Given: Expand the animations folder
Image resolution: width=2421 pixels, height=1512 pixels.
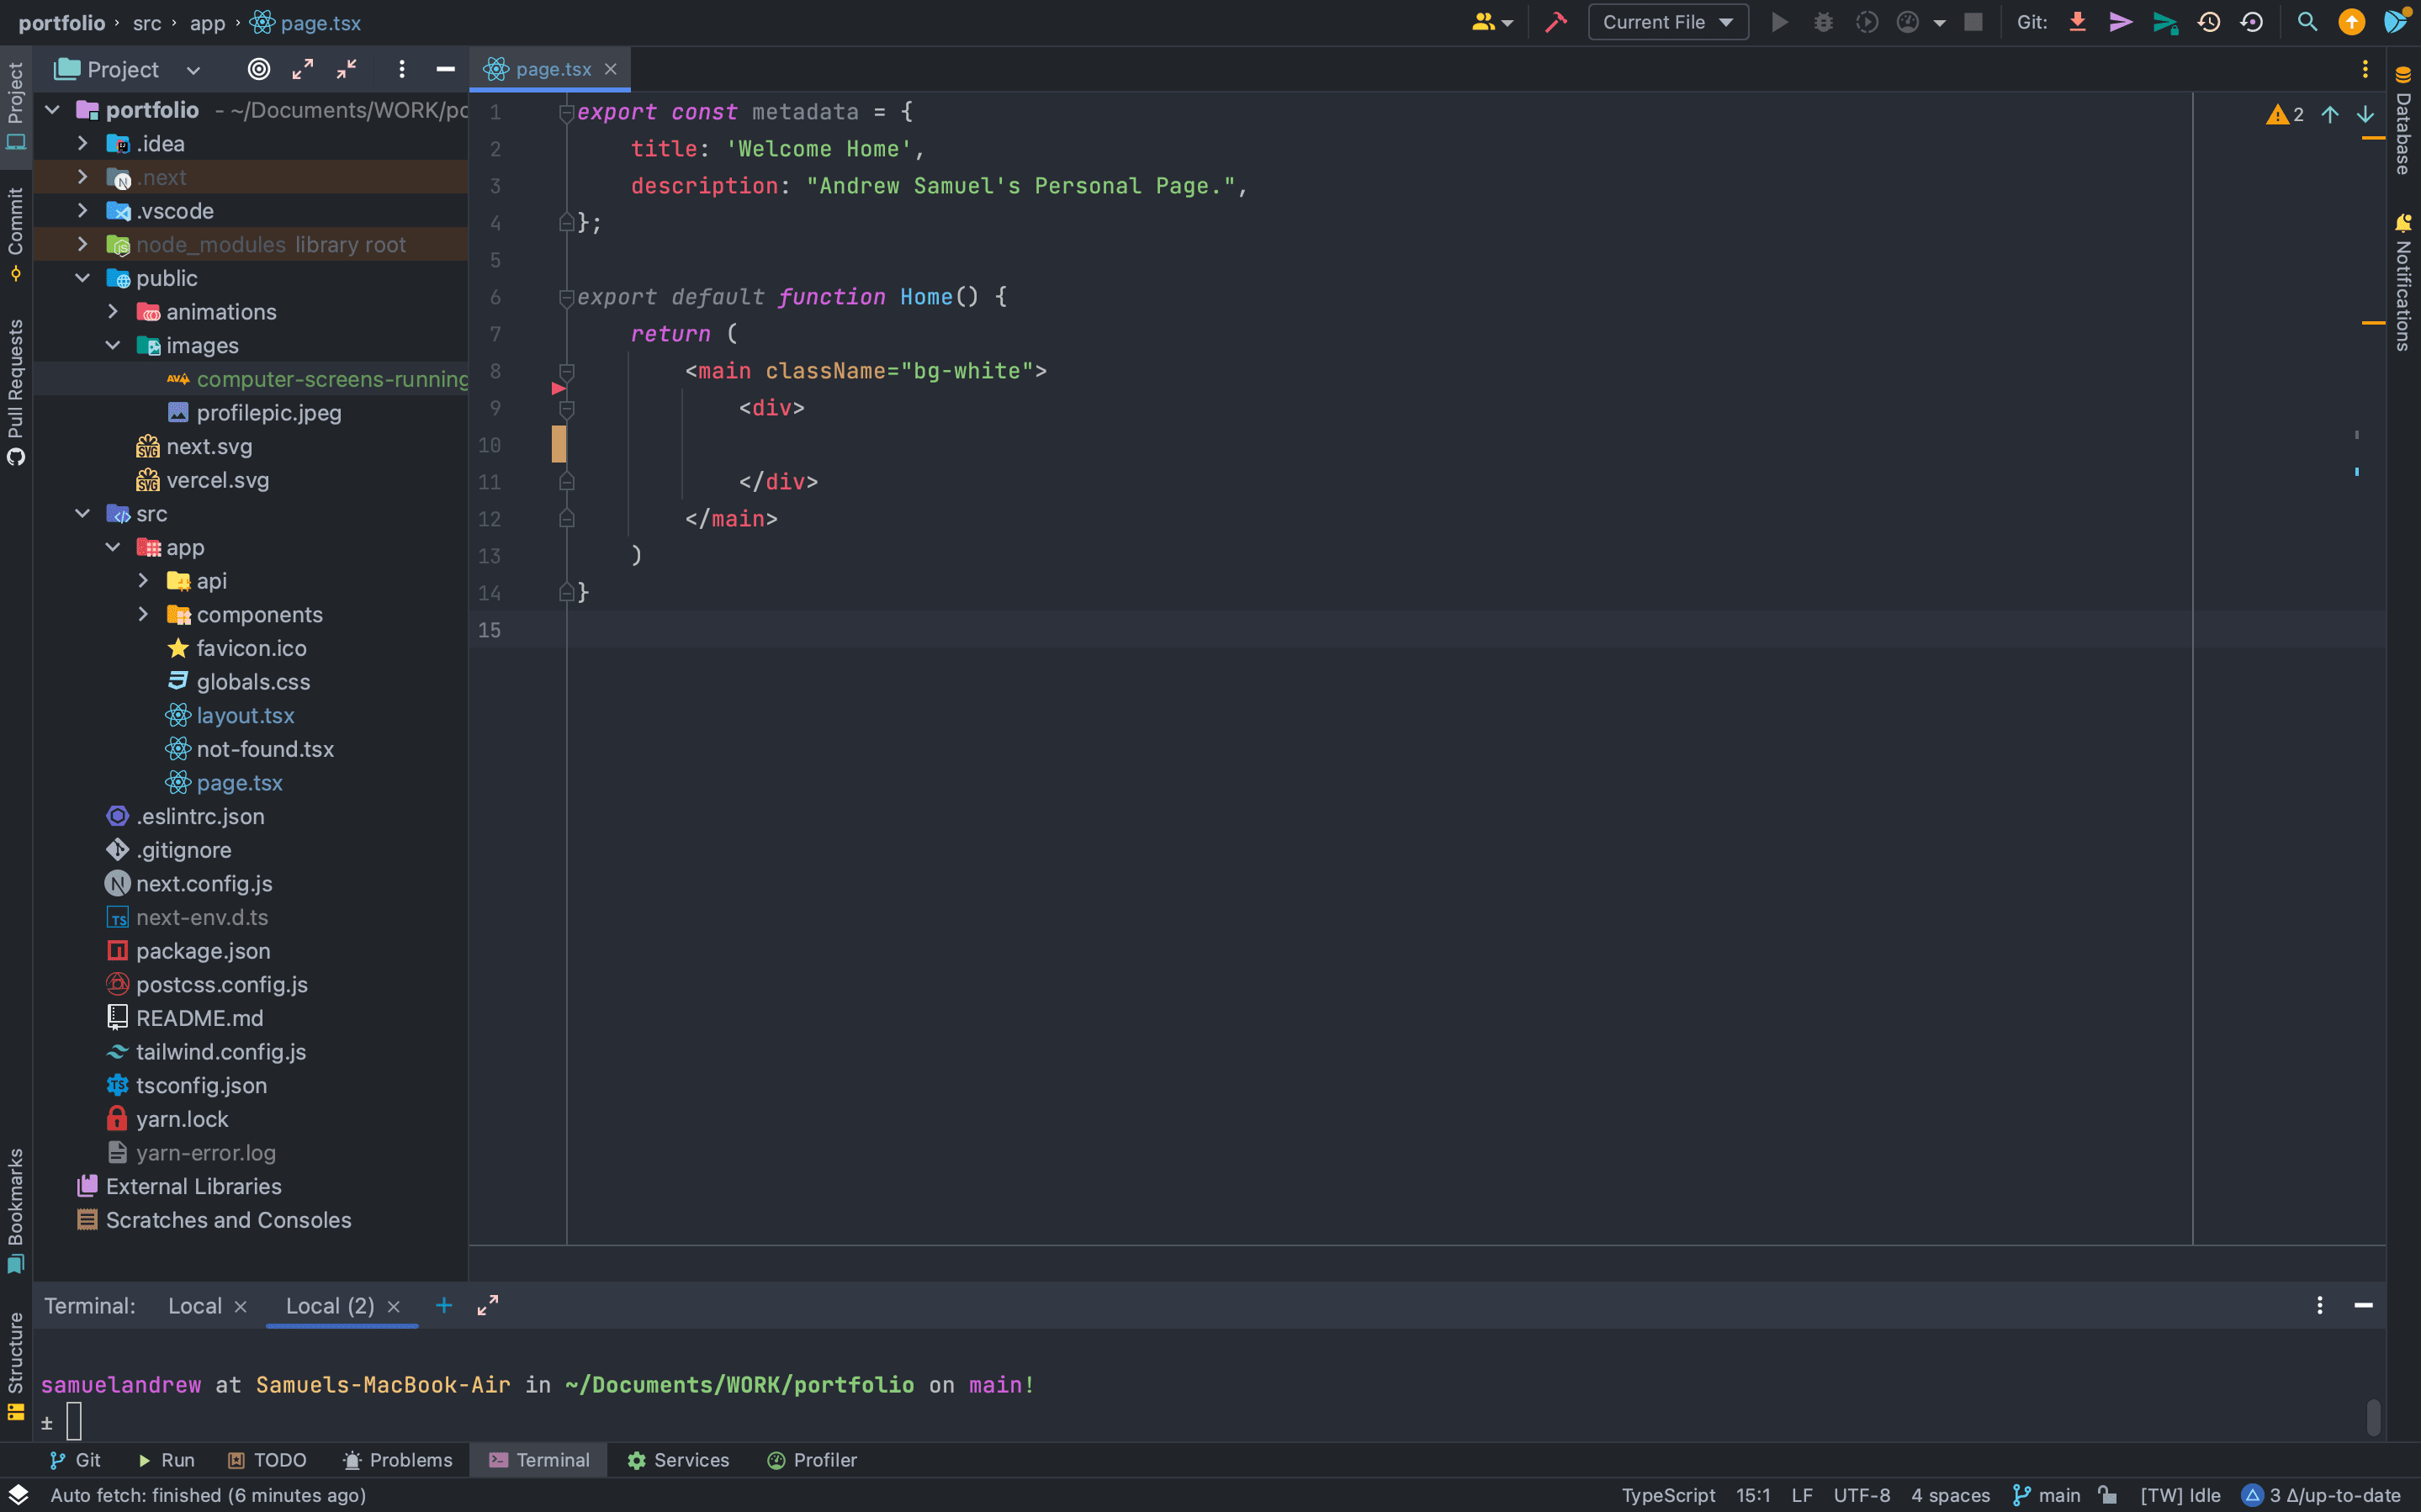Looking at the screenshot, I should click(x=113, y=312).
